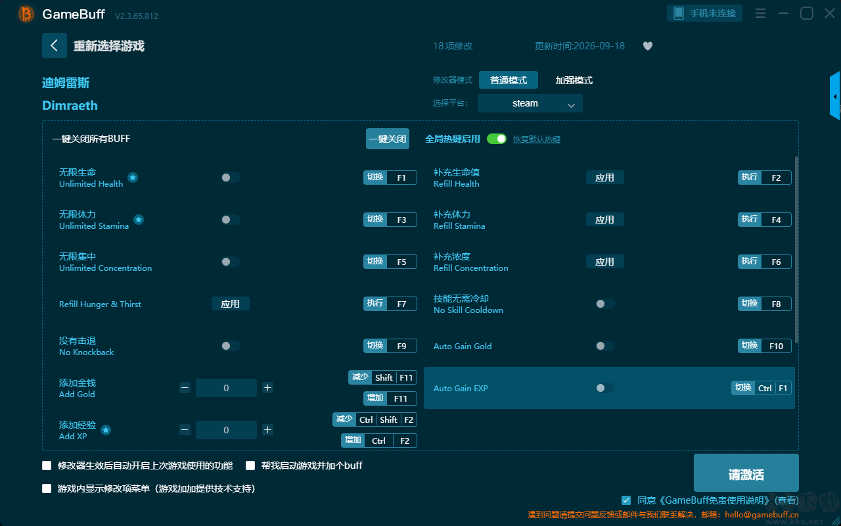
Task: Click the 重新选择游戏 heading text
Action: pos(108,46)
